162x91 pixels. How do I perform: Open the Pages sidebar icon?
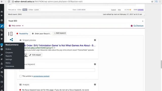pyautogui.click(x=2, y=35)
